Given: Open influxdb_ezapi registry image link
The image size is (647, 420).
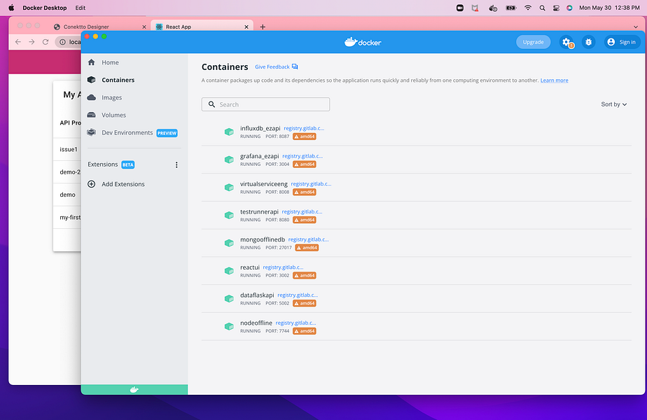Looking at the screenshot, I should click(x=304, y=128).
